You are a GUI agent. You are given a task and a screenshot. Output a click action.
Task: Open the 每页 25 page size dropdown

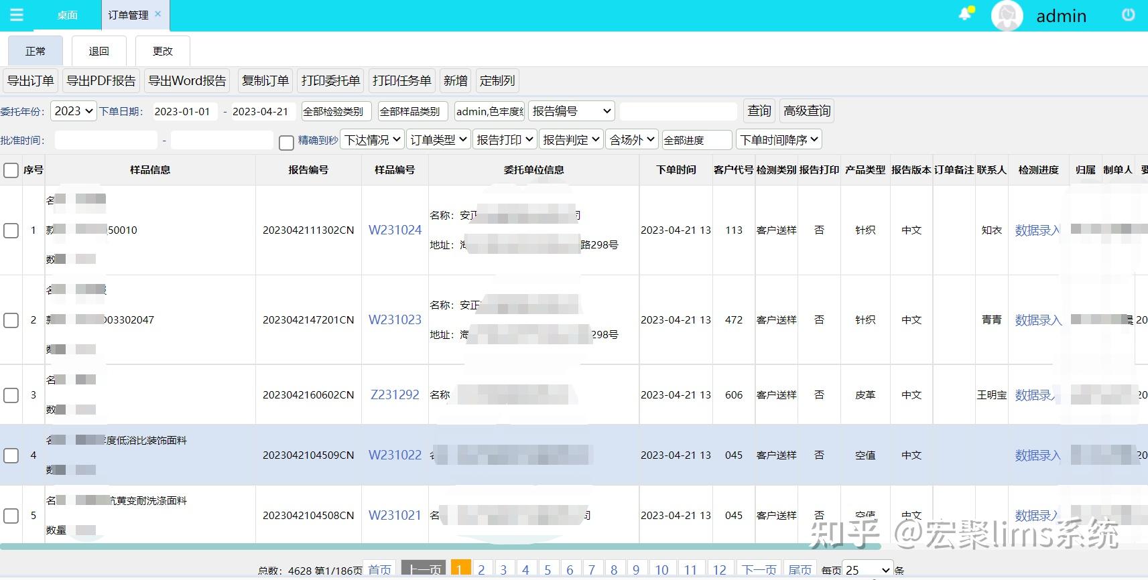point(867,570)
